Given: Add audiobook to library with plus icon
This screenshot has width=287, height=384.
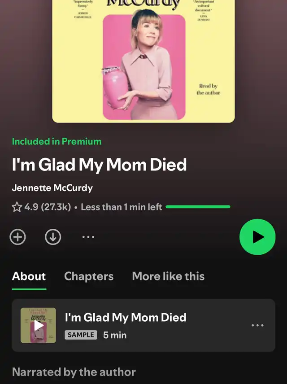Looking at the screenshot, I should click(17, 237).
